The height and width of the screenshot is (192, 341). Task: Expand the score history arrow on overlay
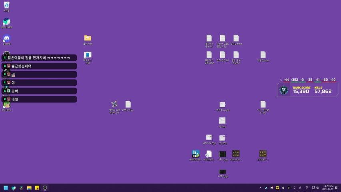(x=281, y=80)
